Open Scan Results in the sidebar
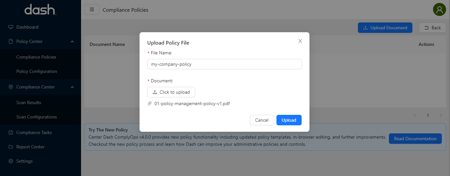The height and width of the screenshot is (176, 450). click(x=29, y=102)
